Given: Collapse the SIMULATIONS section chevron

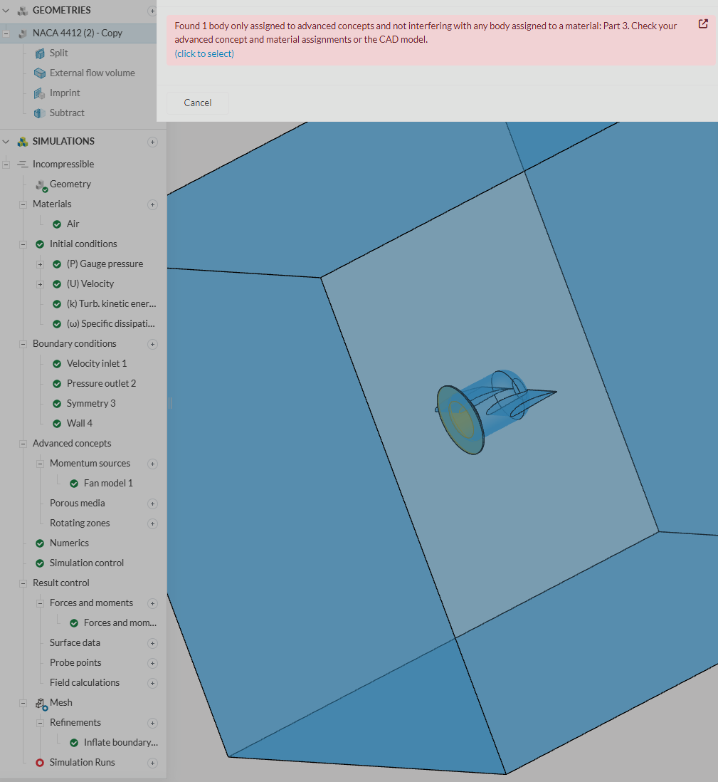Looking at the screenshot, I should pyautogui.click(x=6, y=142).
